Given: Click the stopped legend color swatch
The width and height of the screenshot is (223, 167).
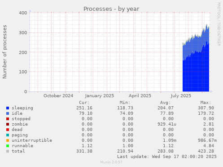Looking at the screenshot, I should tap(8, 119).
